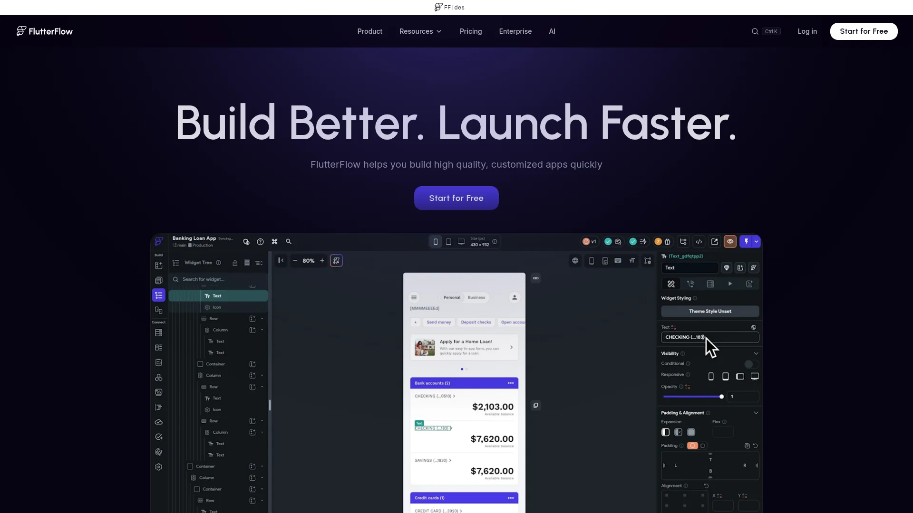Viewport: 913px width, 513px height.
Task: Click the orange preview eye button
Action: (730, 242)
